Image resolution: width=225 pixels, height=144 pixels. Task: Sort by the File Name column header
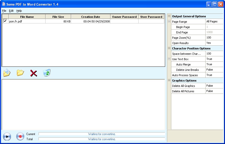[x=27, y=17]
